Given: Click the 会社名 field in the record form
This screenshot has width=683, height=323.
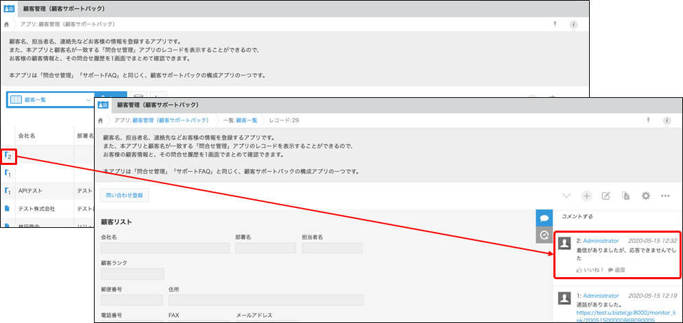Looking at the screenshot, I should click(165, 248).
